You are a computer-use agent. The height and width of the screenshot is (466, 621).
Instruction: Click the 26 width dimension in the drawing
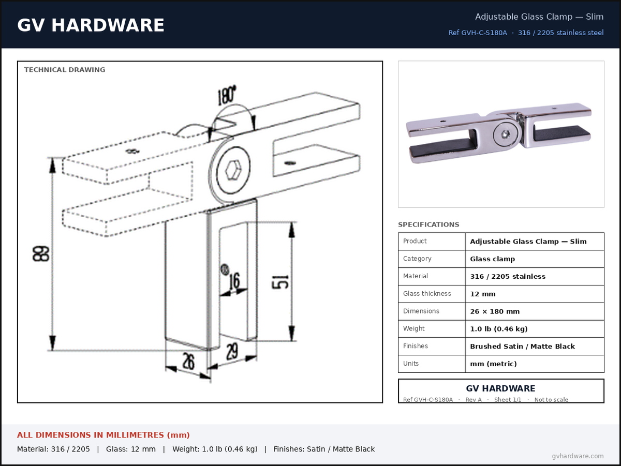[x=188, y=362]
